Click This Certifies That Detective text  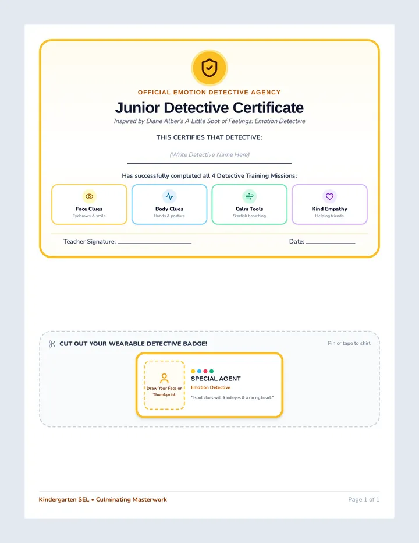(x=210, y=137)
